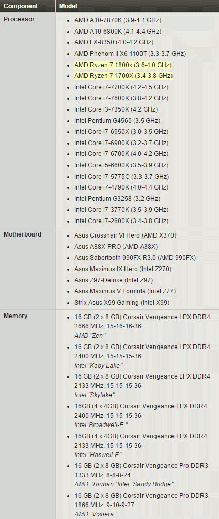219x519 pixels.
Task: Click the Intel Core i7-6950X entry
Action: tap(121, 131)
